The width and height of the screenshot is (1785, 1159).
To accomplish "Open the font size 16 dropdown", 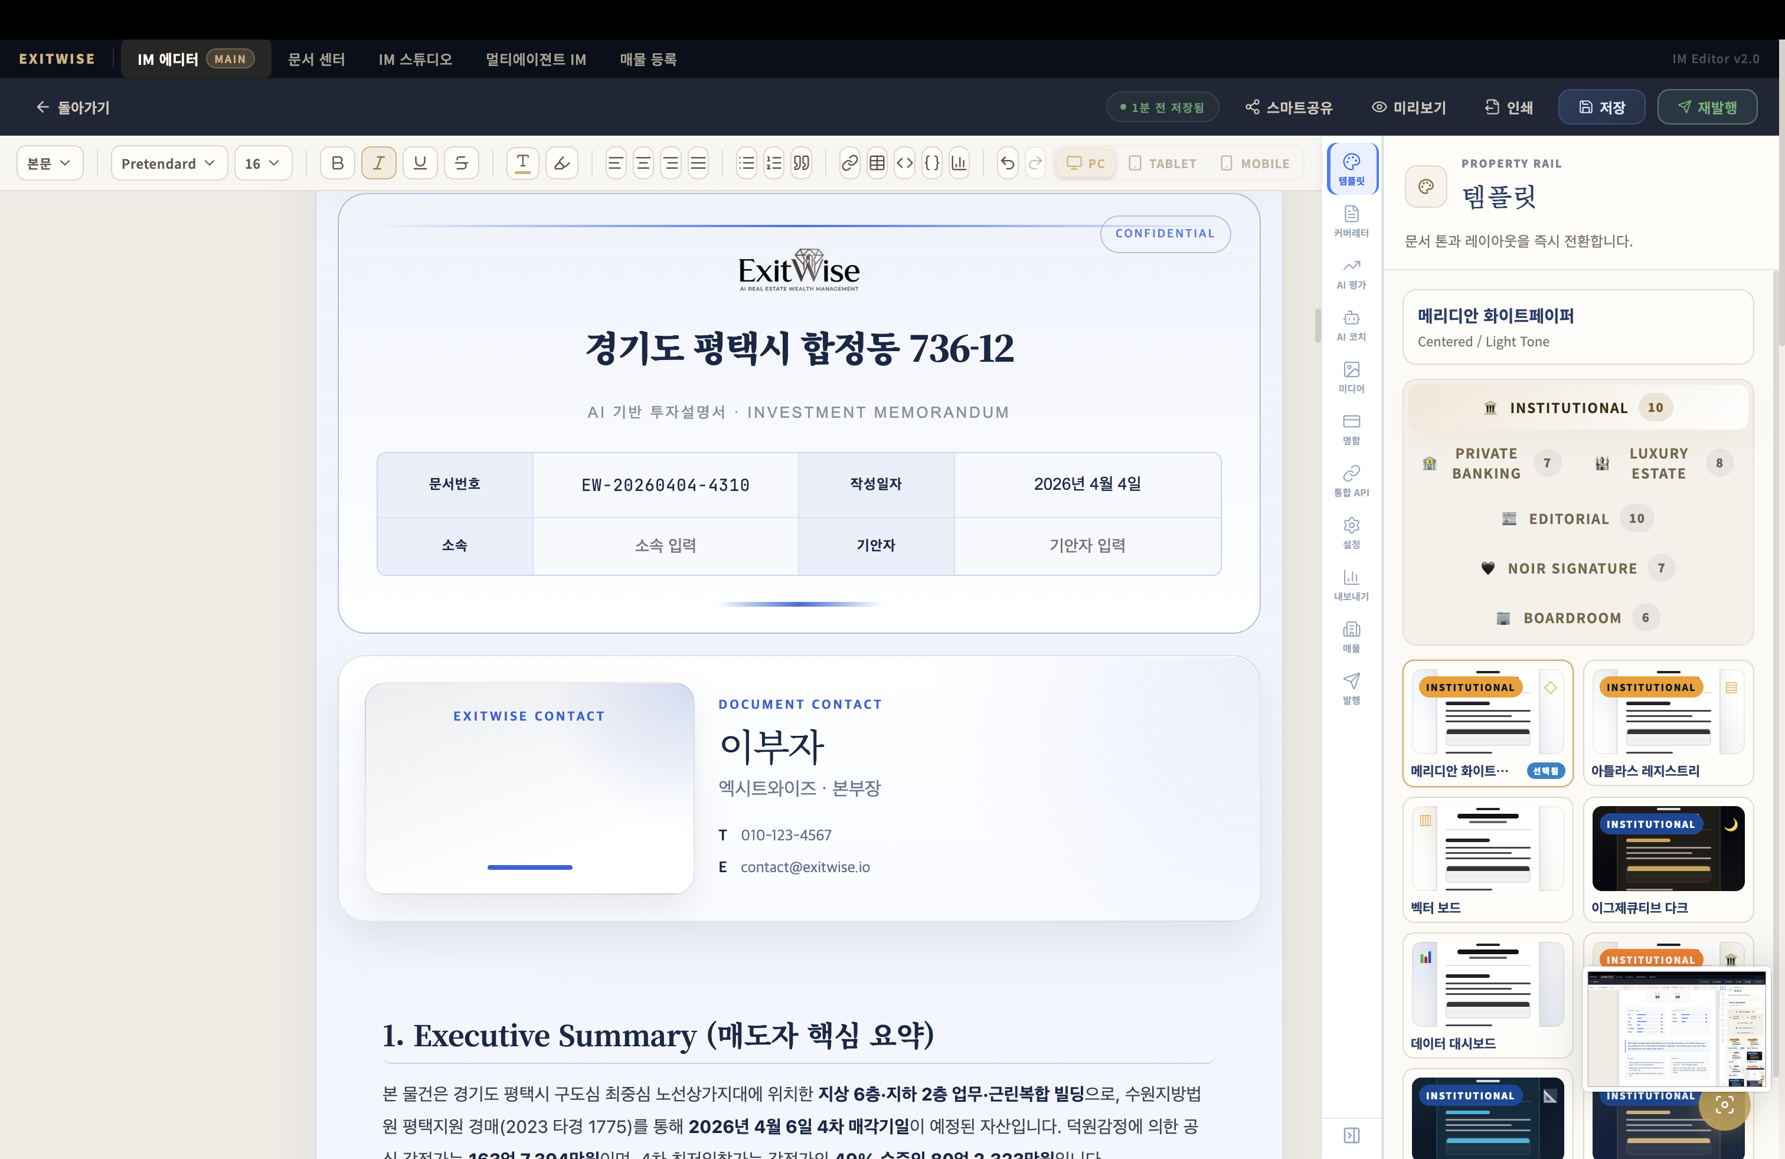I will 263,163.
